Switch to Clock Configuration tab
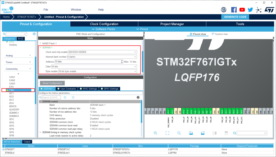276x157 pixels. pyautogui.click(x=104, y=24)
